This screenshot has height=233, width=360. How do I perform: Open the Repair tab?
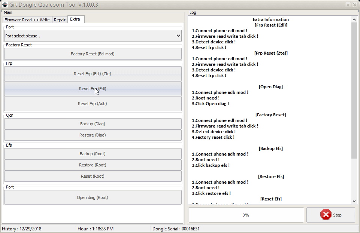60,20
